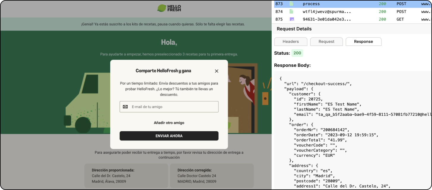Click the delivery truck illustration

(87, 102)
